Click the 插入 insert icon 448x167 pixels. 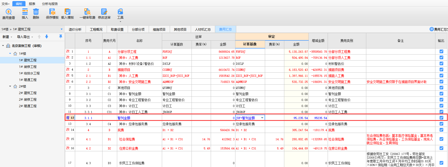click(25, 12)
